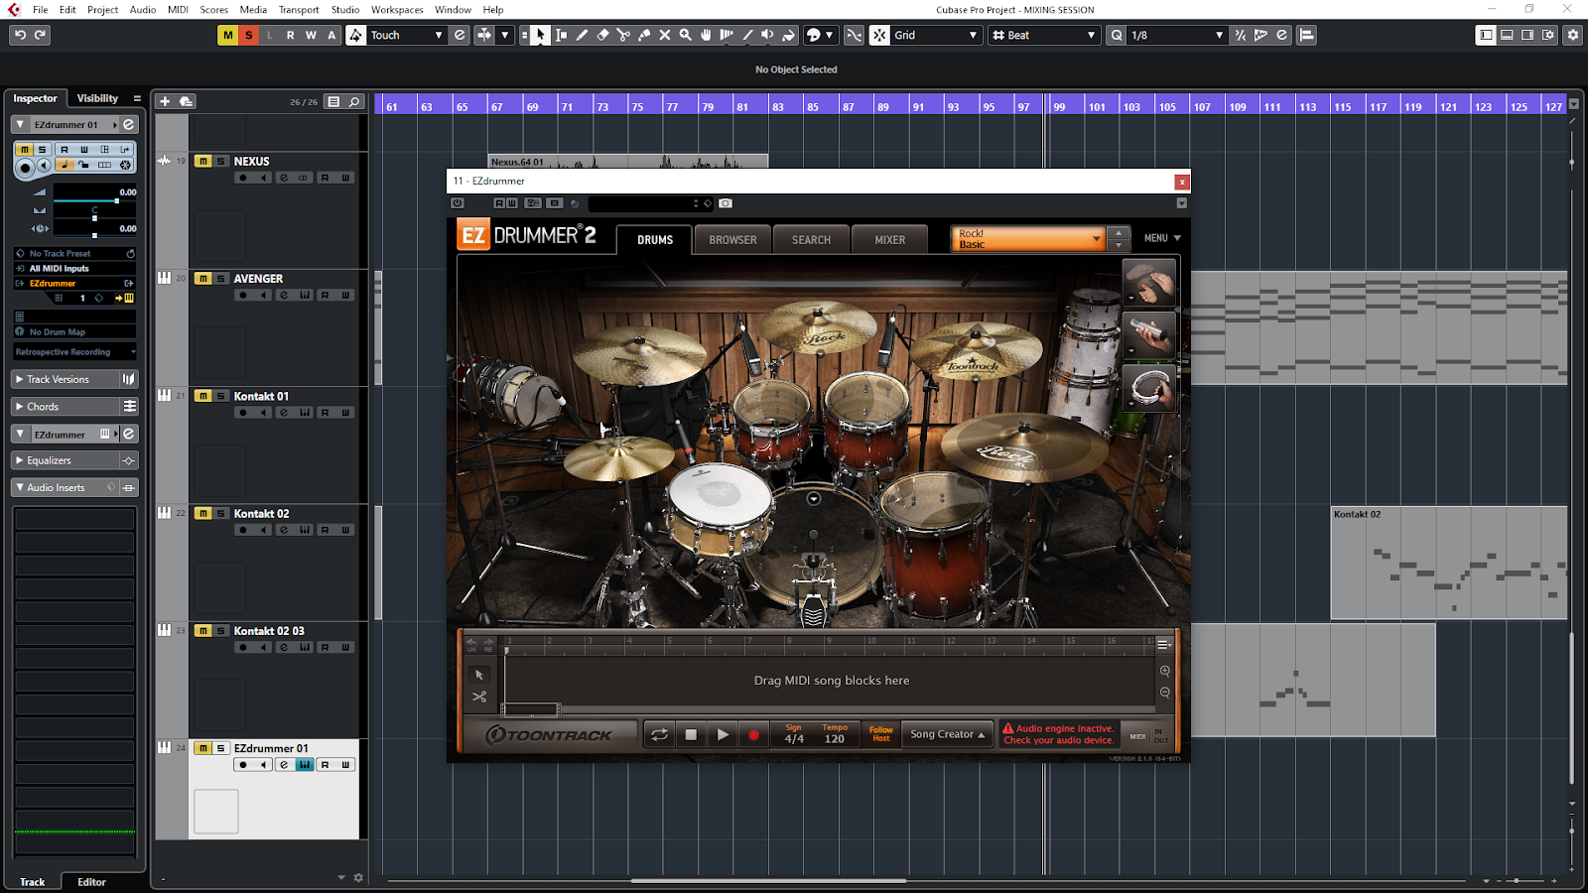Click the EZdrummer record button
Image resolution: width=1588 pixels, height=893 pixels.
753,735
